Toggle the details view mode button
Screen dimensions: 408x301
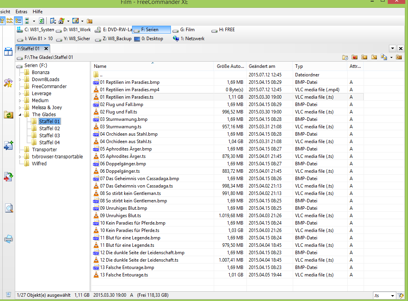(x=18, y=21)
